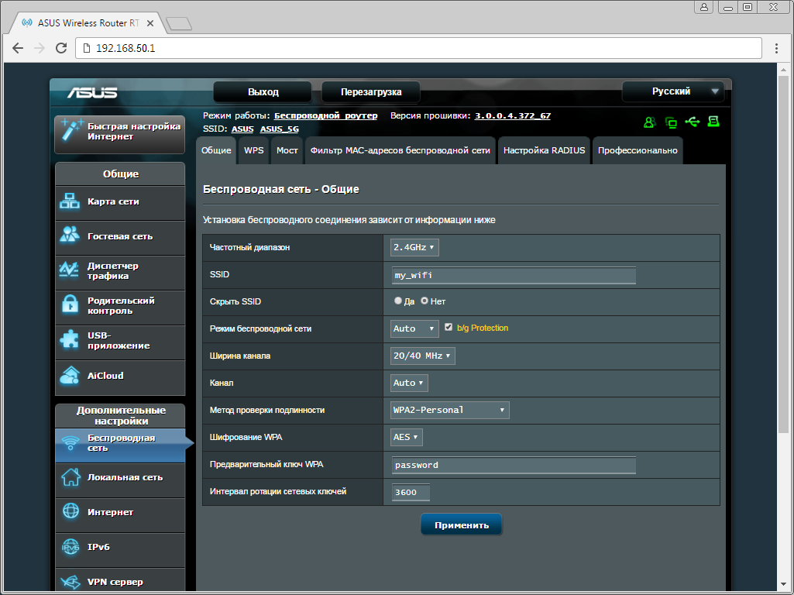The image size is (794, 595).
Task: Open the frequency band 2.4GHz dropdown
Action: [x=414, y=248]
